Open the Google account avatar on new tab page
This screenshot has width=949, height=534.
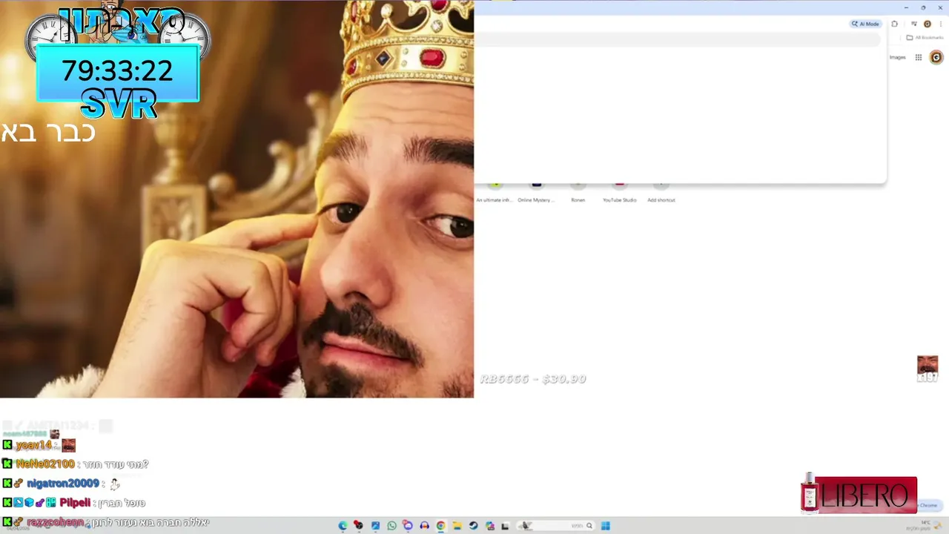[x=936, y=57]
